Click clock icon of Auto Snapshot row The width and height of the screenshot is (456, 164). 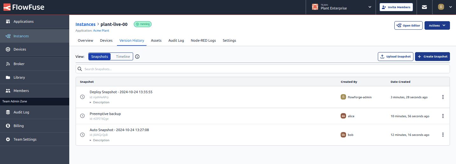pos(82,135)
